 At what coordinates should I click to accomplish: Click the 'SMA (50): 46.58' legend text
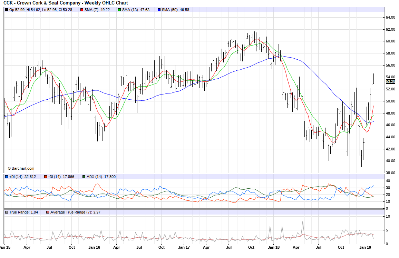(x=176, y=10)
